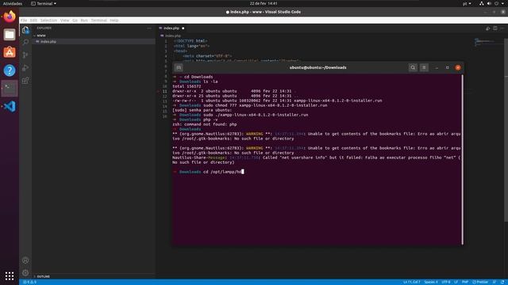Select the Terminal icon in the dock

(x=10, y=88)
